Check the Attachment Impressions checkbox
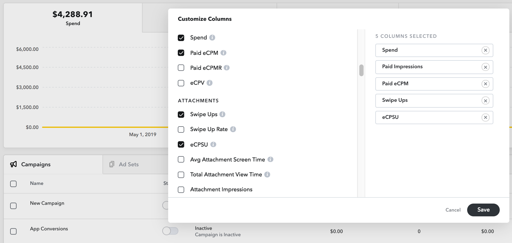Viewport: 512px width, 243px height. (181, 189)
